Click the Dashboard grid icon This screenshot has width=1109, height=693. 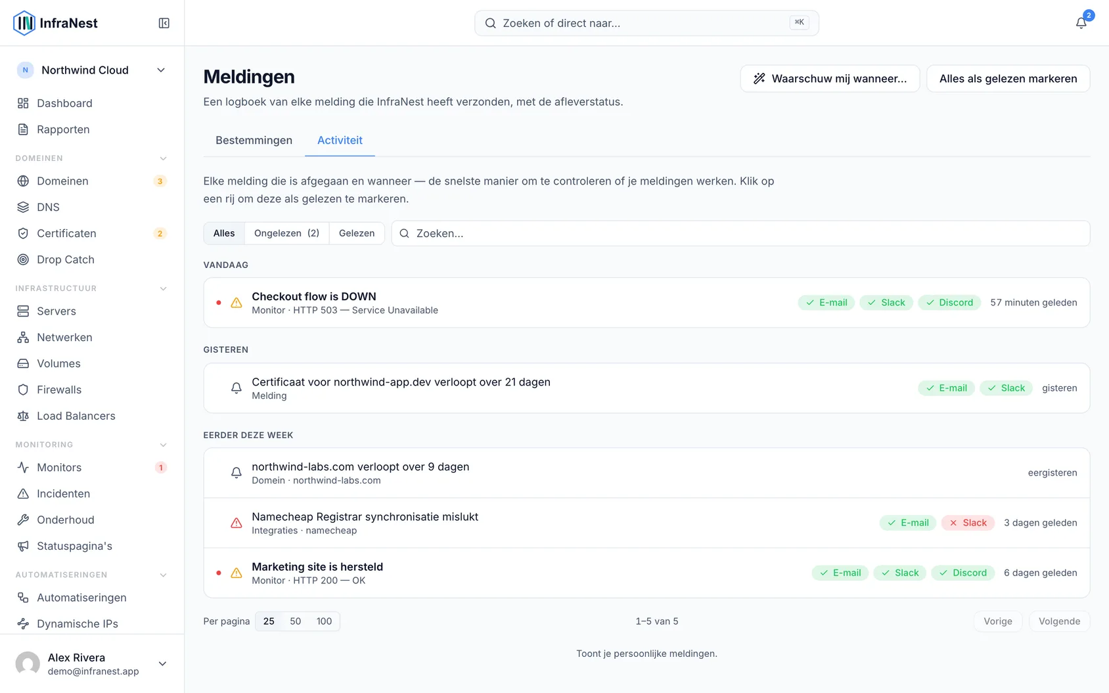coord(23,103)
